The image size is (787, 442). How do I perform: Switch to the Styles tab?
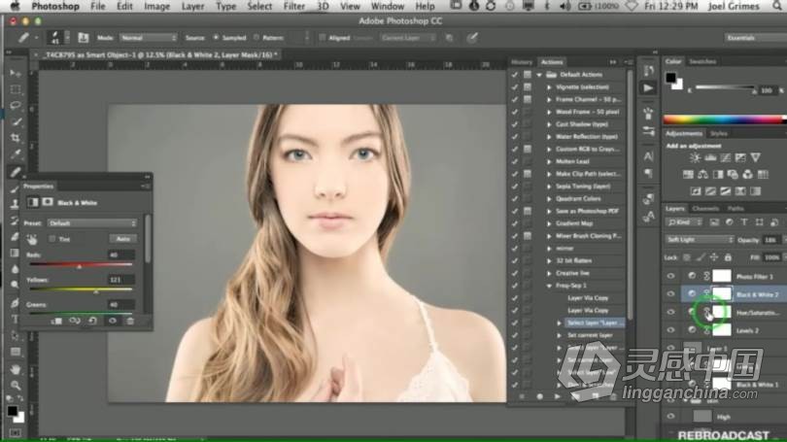coord(719,133)
